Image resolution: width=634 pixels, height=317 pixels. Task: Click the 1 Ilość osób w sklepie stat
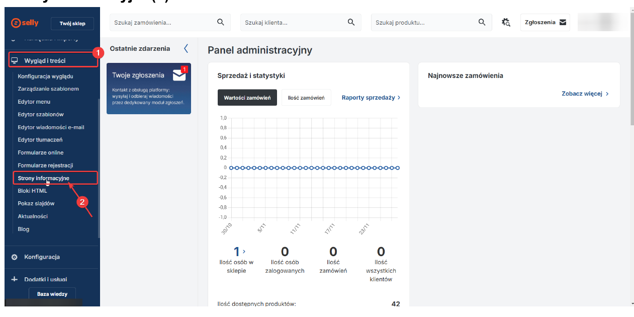pyautogui.click(x=236, y=259)
